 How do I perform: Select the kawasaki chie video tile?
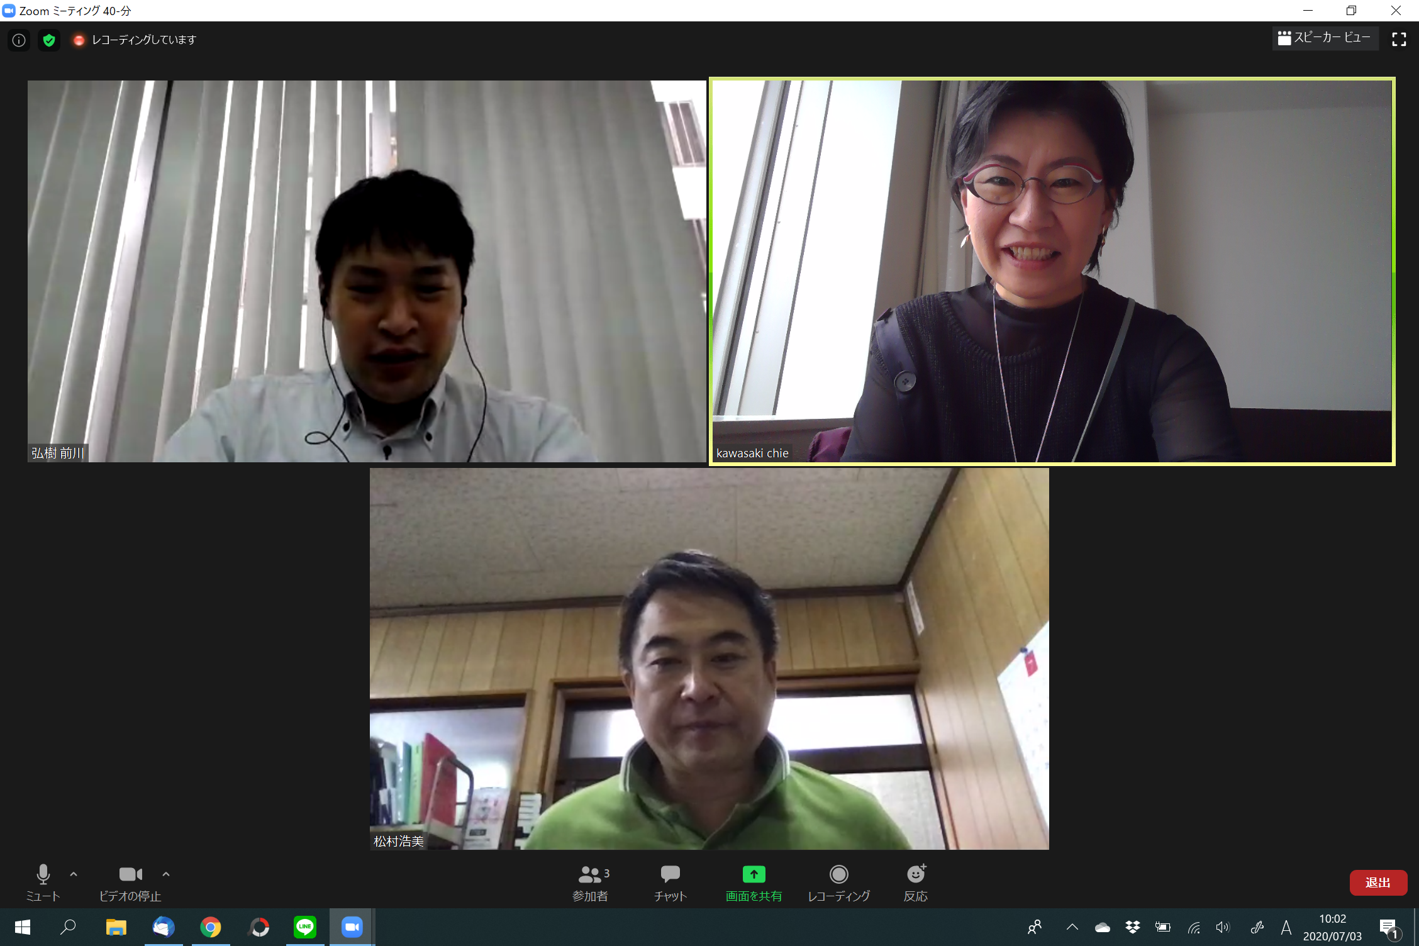pos(1052,270)
